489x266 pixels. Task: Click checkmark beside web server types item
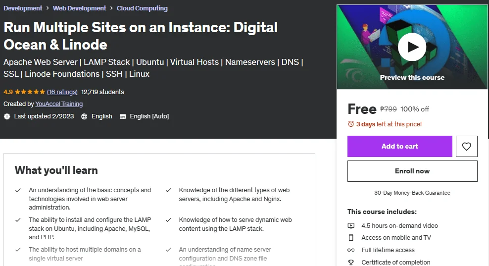(168, 190)
